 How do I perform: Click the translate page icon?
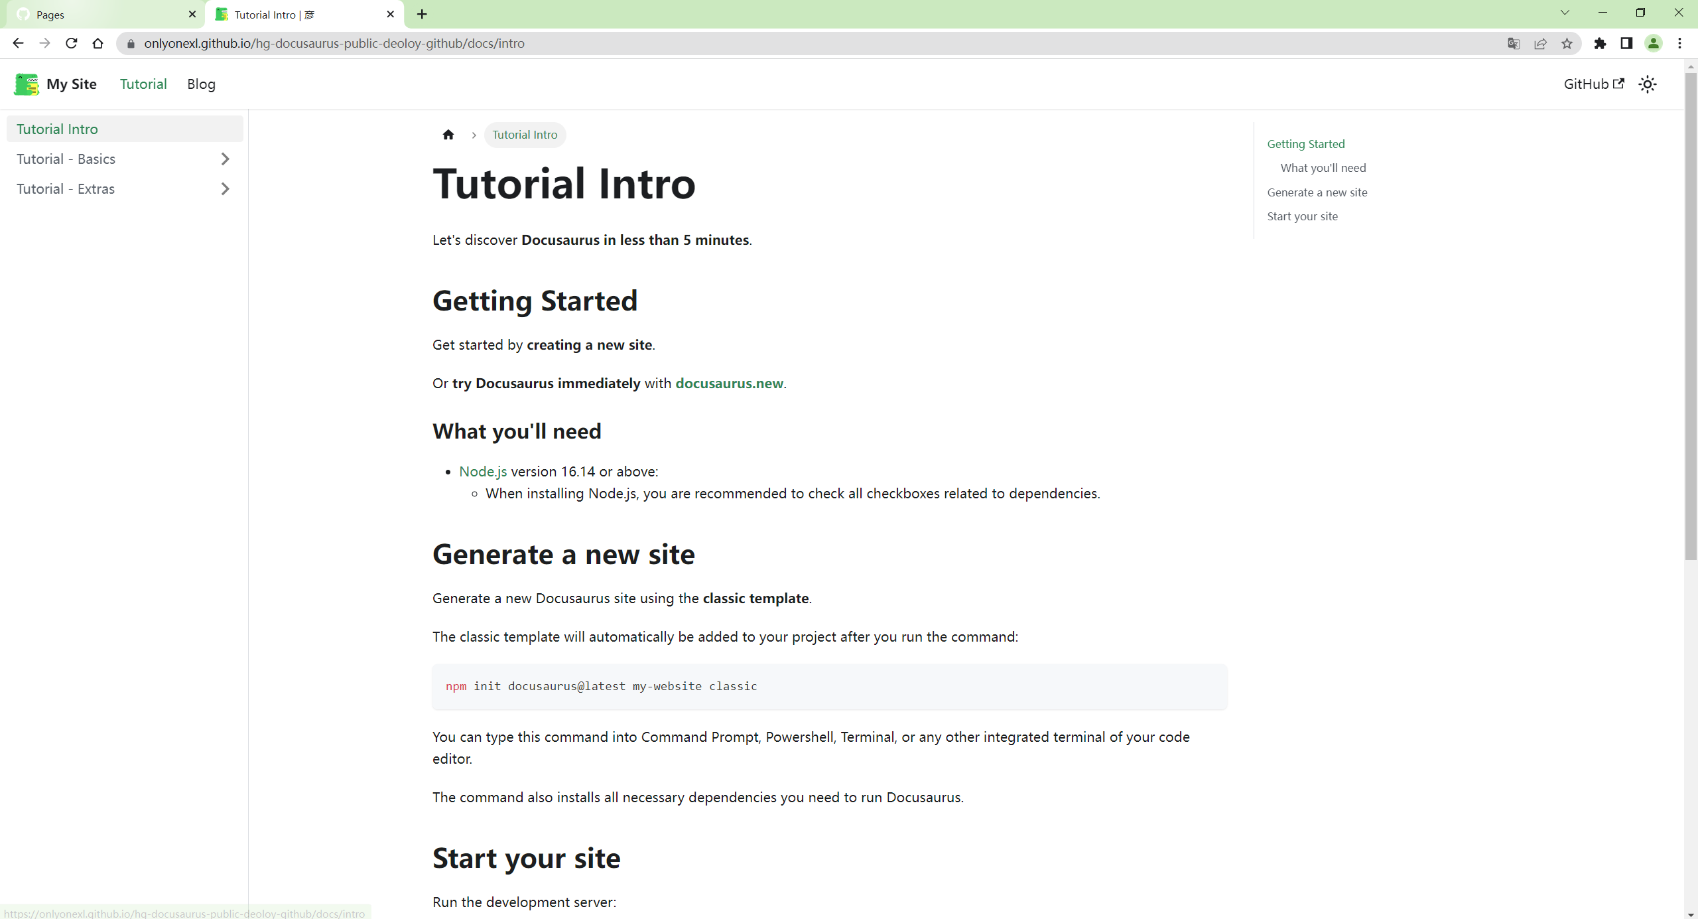(x=1514, y=44)
